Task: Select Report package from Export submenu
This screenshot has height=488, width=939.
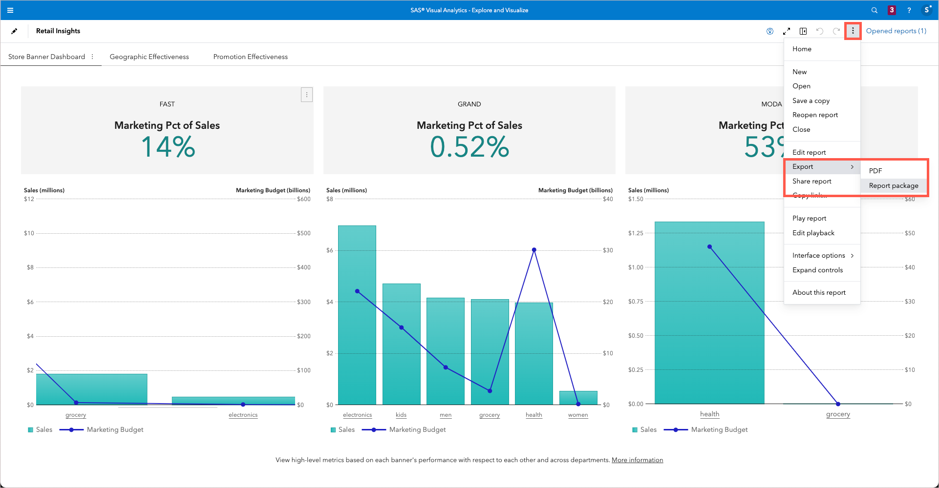Action: (x=893, y=185)
